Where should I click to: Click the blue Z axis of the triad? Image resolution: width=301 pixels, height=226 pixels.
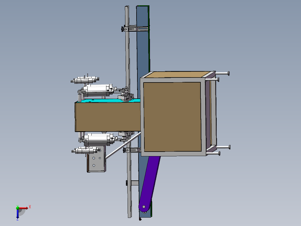[18, 214]
